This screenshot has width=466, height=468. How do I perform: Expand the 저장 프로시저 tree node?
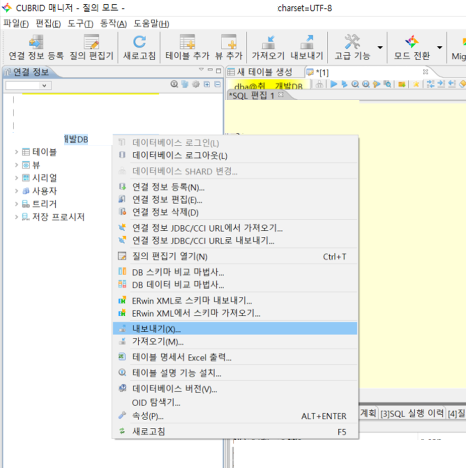(x=17, y=217)
